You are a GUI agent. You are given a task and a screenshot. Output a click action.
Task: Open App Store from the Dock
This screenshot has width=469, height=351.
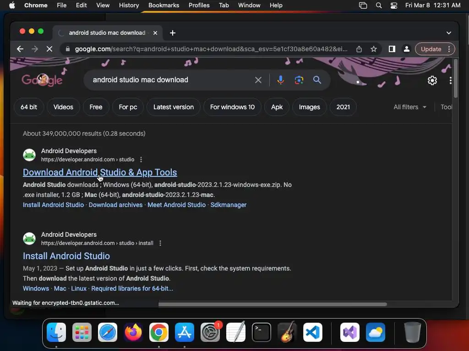[185, 332]
